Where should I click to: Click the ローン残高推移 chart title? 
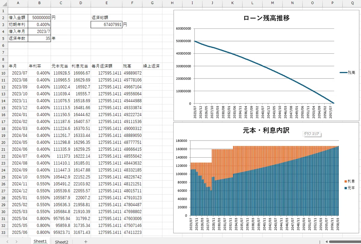pos(266,18)
